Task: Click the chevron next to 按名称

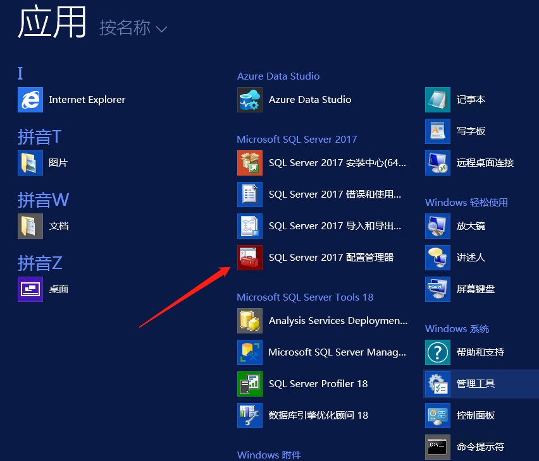Action: pos(161,30)
